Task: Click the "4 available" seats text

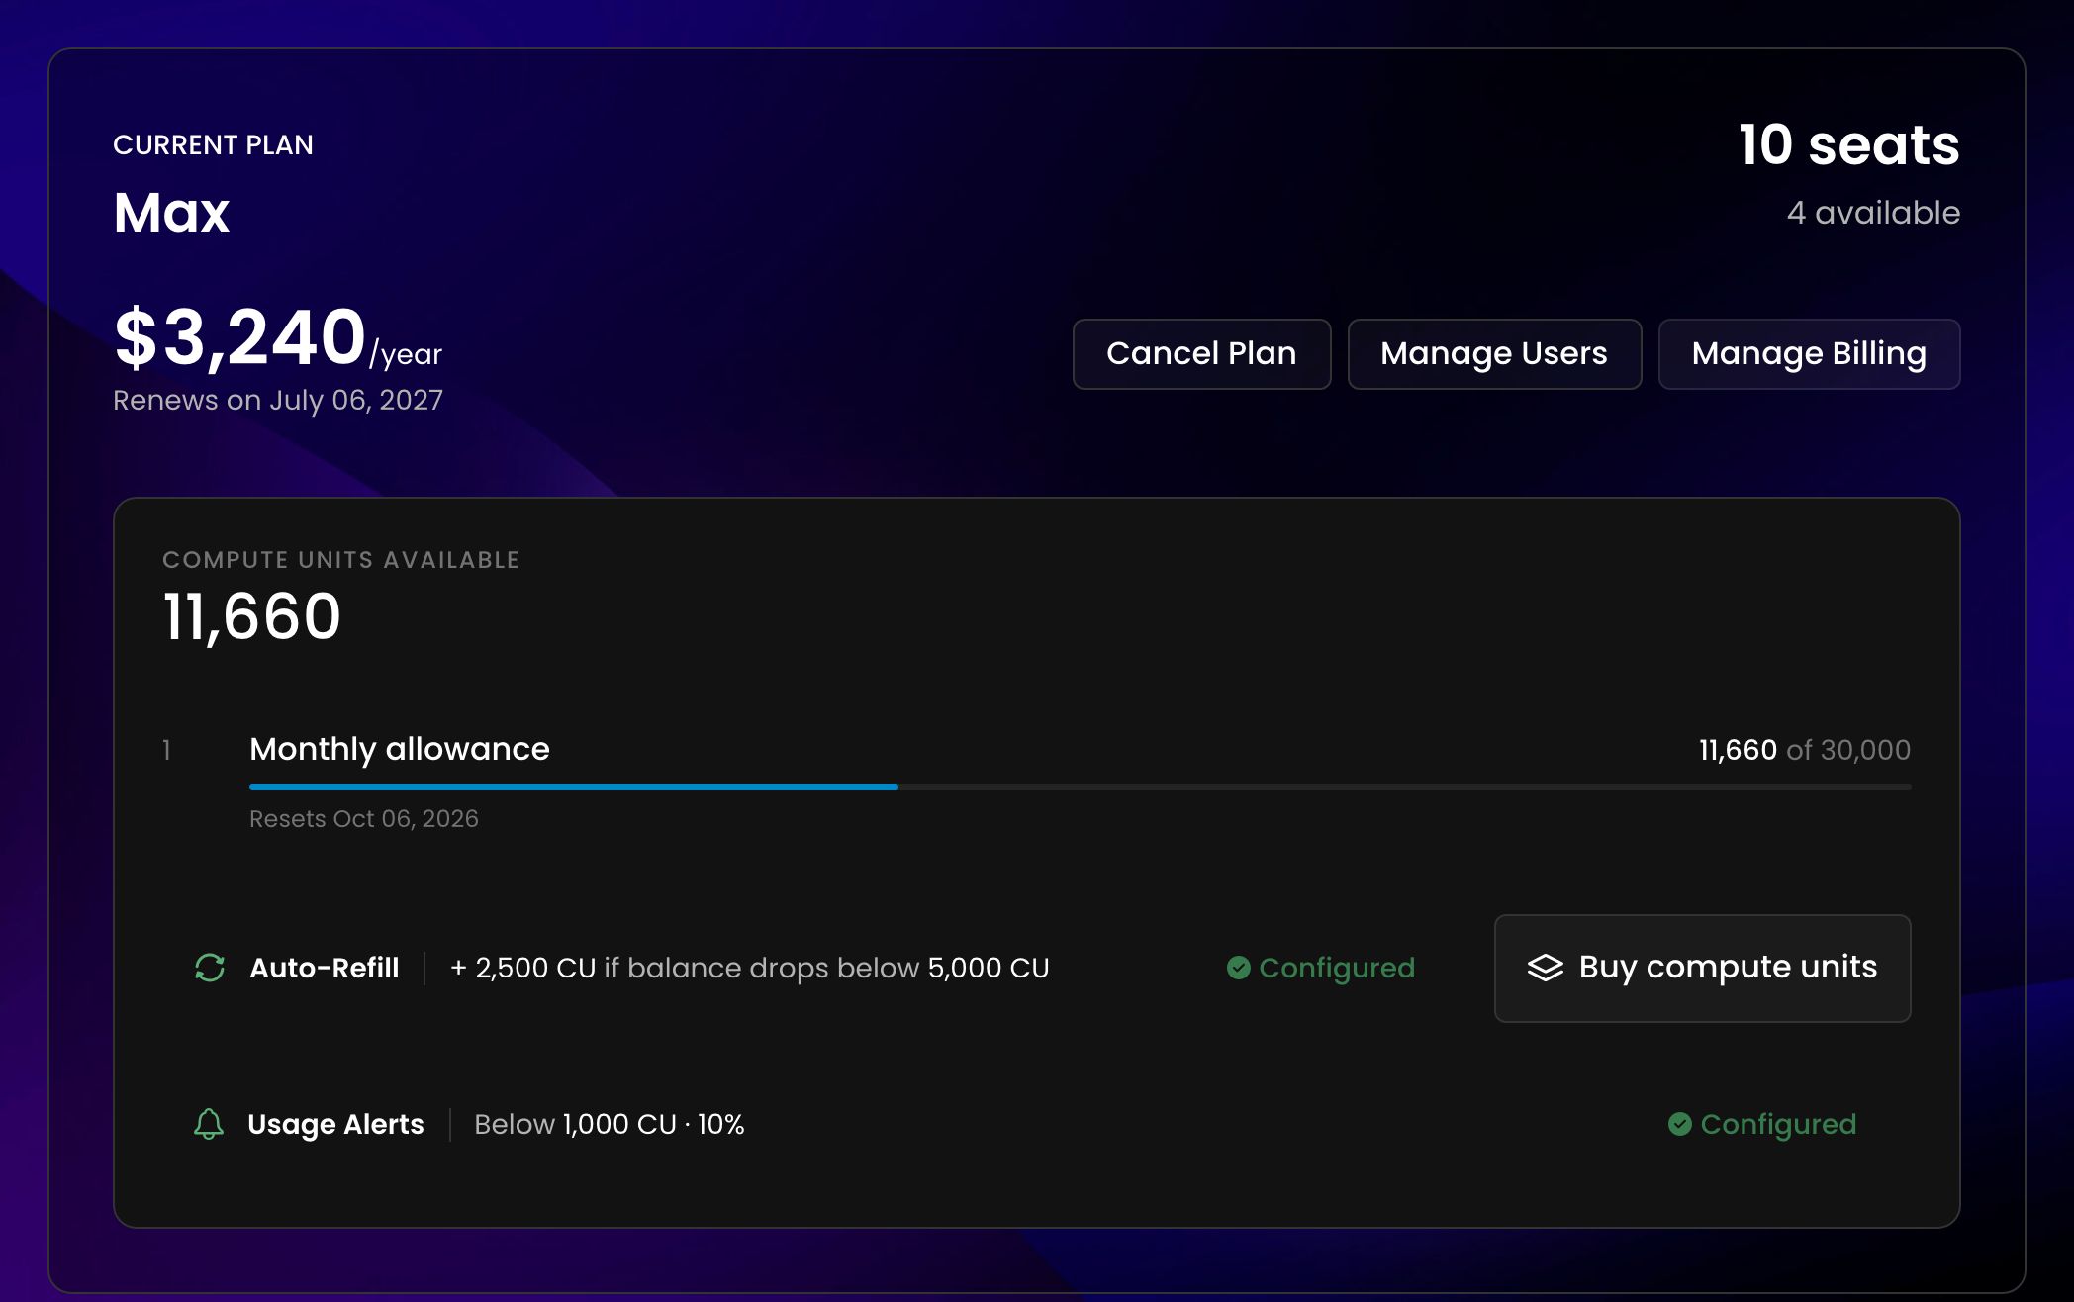Action: click(x=1873, y=213)
